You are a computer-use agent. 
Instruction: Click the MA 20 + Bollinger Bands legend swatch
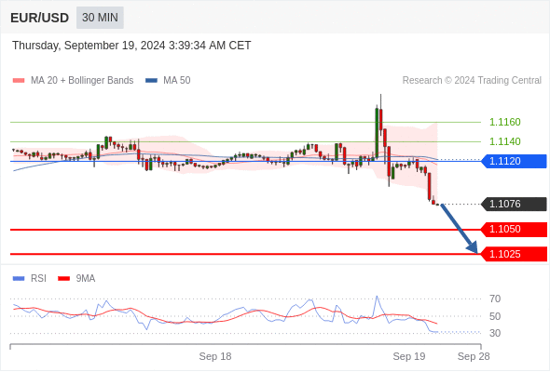tap(19, 81)
